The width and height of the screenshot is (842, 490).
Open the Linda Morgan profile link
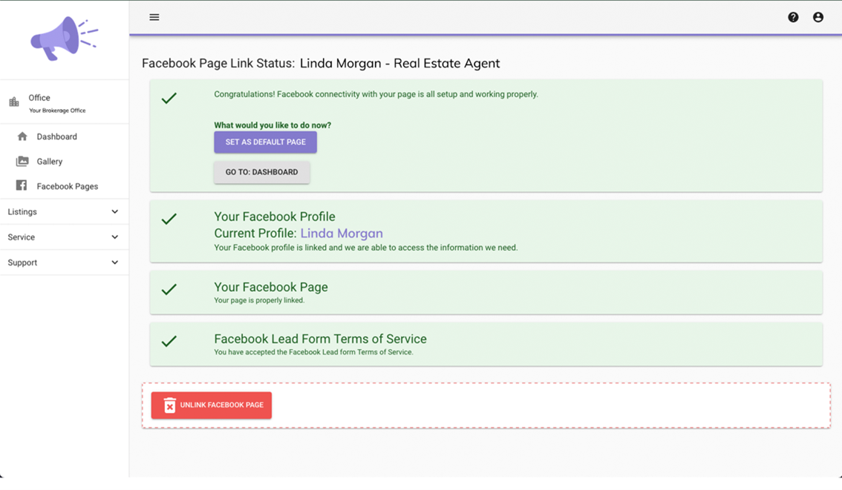pyautogui.click(x=341, y=234)
